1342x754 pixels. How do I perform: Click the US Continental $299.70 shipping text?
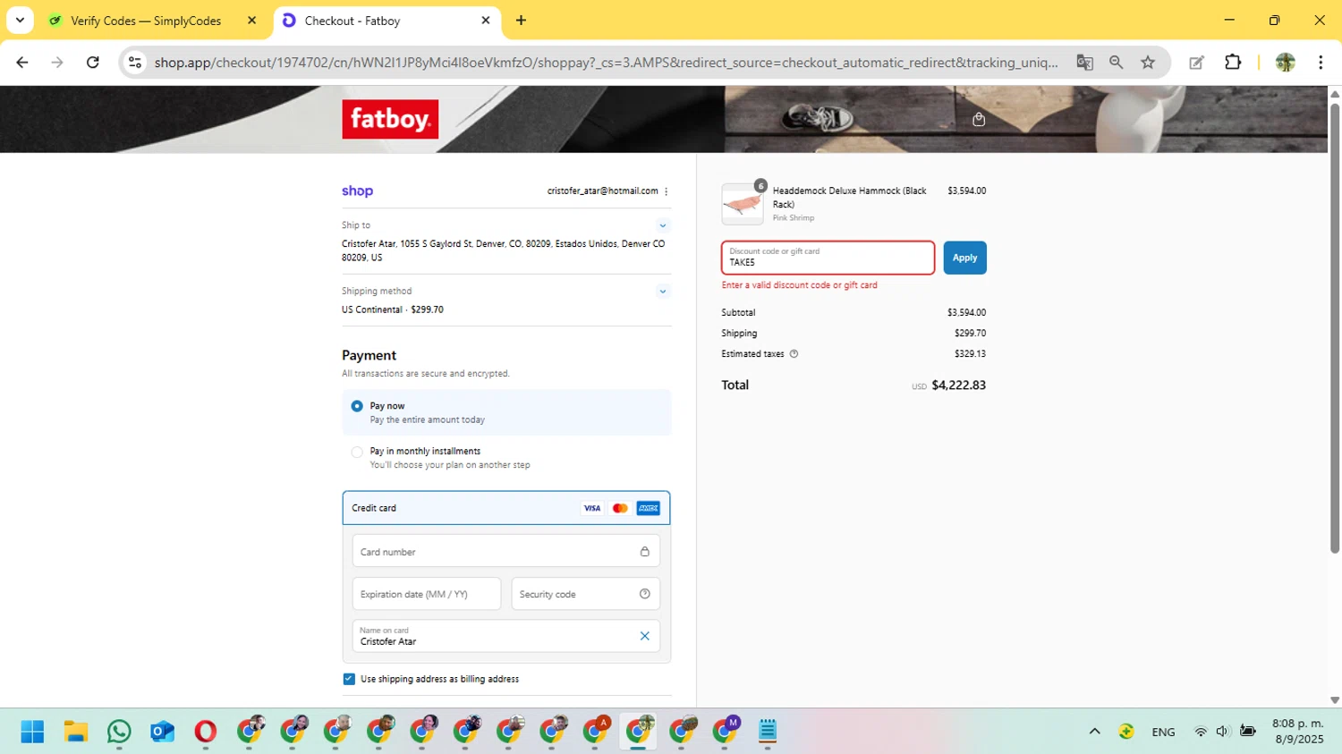point(393,309)
